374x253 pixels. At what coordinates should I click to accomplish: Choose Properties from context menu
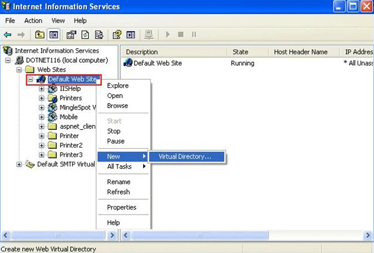(x=123, y=207)
